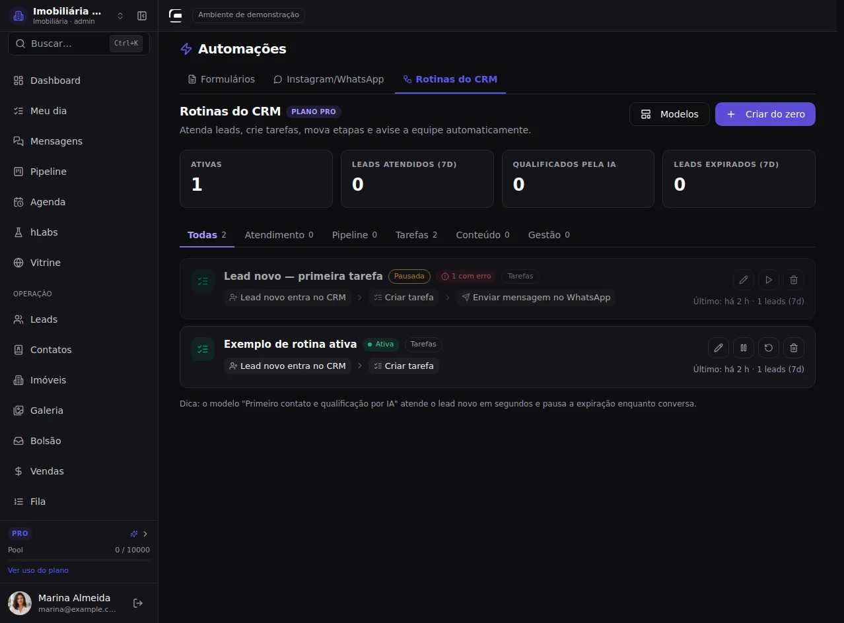Switch to the Formulários tab
This screenshot has width=844, height=623.
click(221, 79)
